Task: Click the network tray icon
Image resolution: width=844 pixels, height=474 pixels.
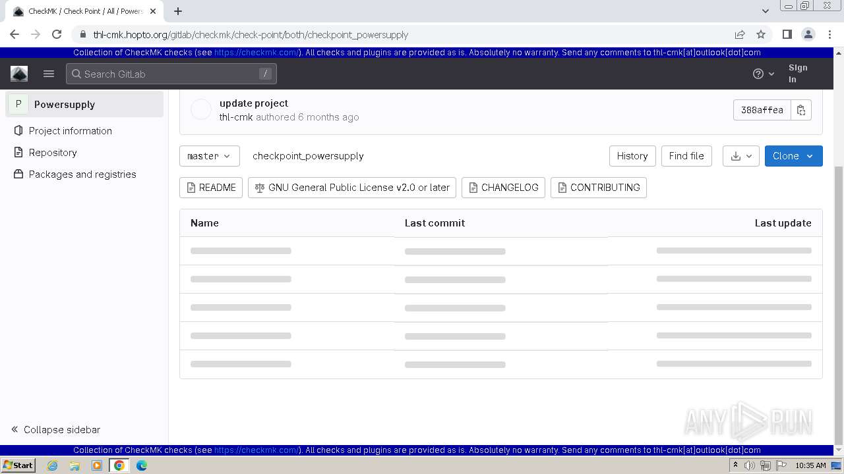Action: coord(765,465)
